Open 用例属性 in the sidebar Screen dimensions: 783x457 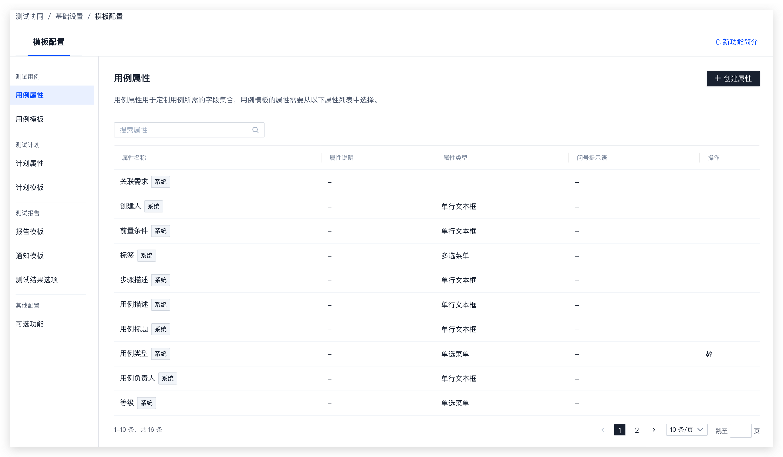point(52,95)
